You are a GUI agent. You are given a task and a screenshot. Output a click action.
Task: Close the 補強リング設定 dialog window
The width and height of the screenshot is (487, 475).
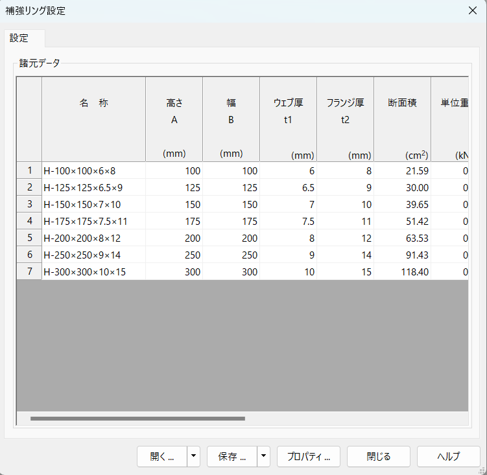(472, 10)
